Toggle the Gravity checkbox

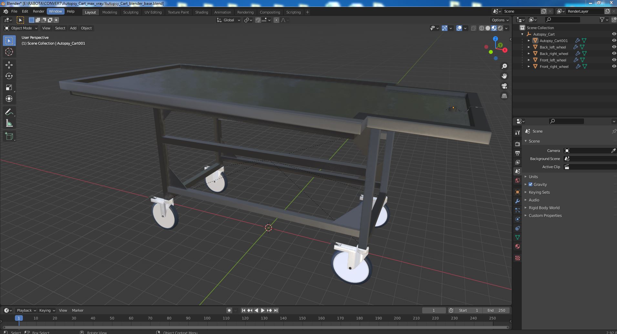[x=530, y=184]
